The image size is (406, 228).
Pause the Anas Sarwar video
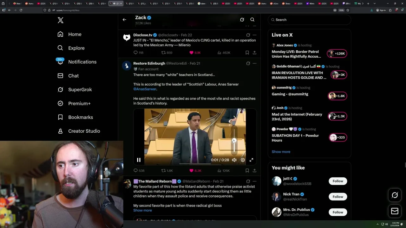[139, 160]
